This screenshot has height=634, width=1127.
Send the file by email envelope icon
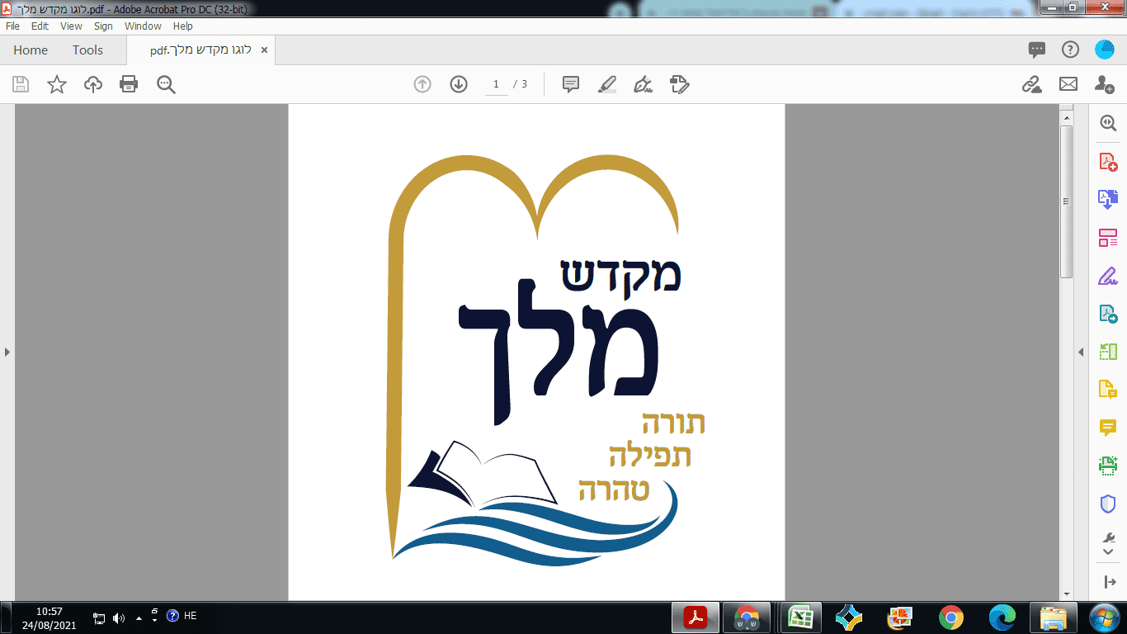pyautogui.click(x=1068, y=84)
